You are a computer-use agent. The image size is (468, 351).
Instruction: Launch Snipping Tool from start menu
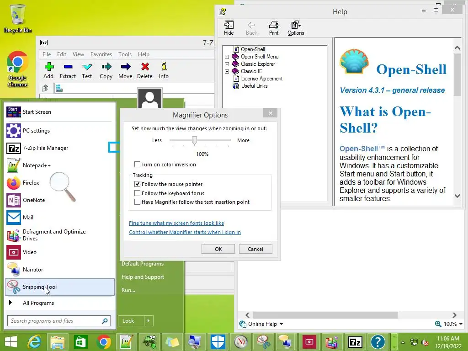pos(59,287)
